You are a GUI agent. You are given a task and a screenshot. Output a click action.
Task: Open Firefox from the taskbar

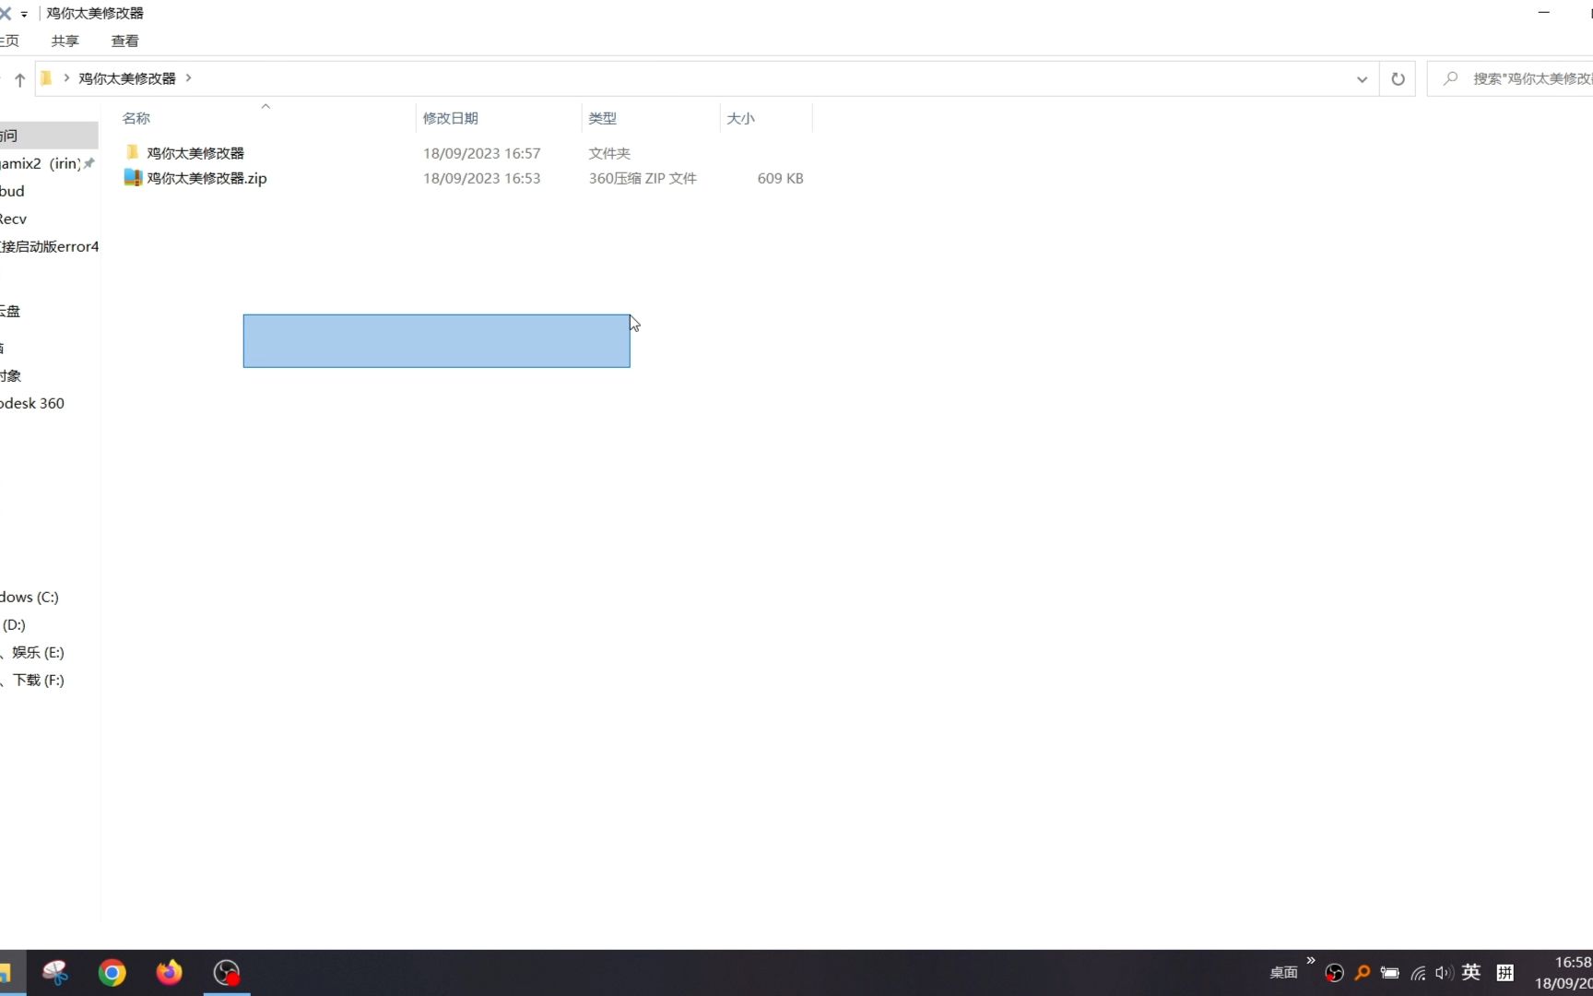170,973
